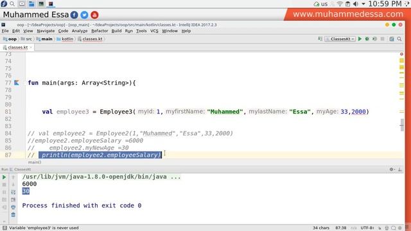Open the Analyze menu
The width and height of the screenshot is (411, 231).
[80, 31]
